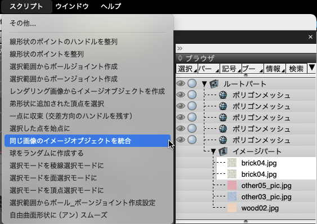Click the 情報 button in the browser toolbar
Image resolution: width=317 pixels, height=224 pixels.
(275, 69)
